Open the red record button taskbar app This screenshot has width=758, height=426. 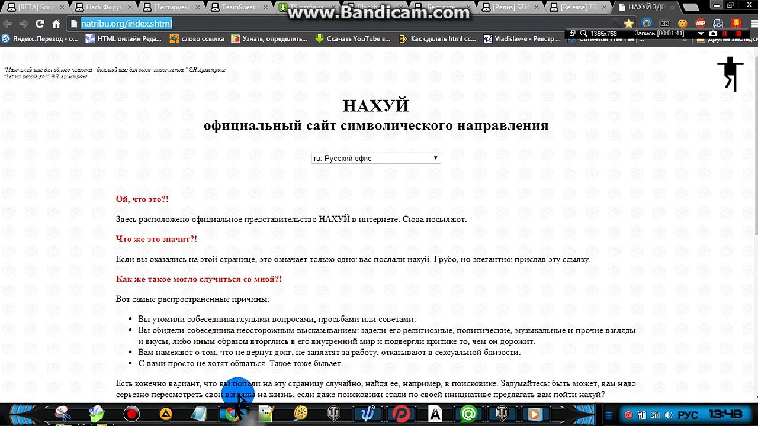(131, 414)
